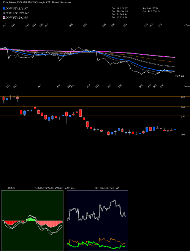190x251 pixels.
Task: Click the 'Pre L: 209.91' value
Action: coord(119,14)
